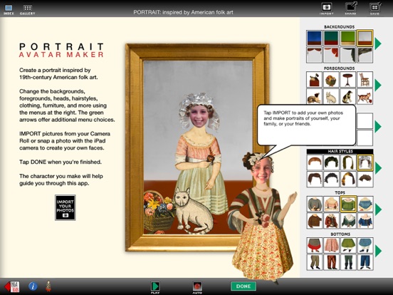393x295 pixels.
Task: Select the gray long-sleeve top
Action: tap(314, 204)
